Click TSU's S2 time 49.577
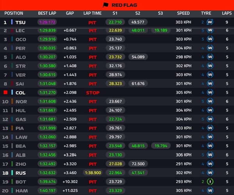This screenshot has width=234, height=195. tap(138, 22)
